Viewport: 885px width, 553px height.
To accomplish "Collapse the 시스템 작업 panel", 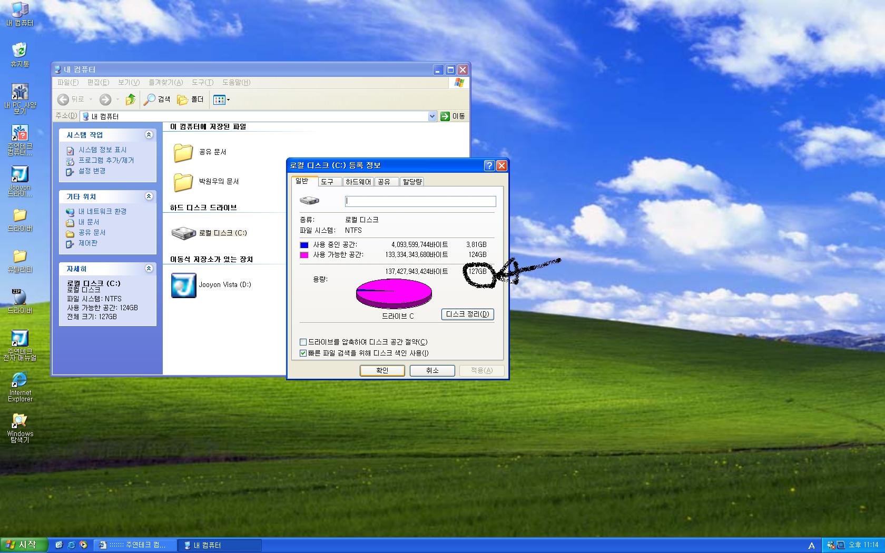I will [149, 135].
